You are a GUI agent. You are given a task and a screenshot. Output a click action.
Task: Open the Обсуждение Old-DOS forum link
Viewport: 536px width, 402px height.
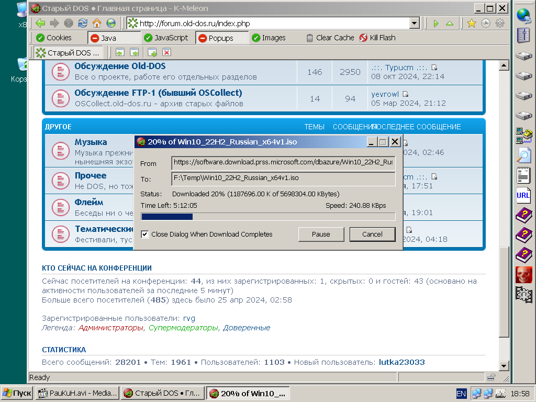coord(120,66)
